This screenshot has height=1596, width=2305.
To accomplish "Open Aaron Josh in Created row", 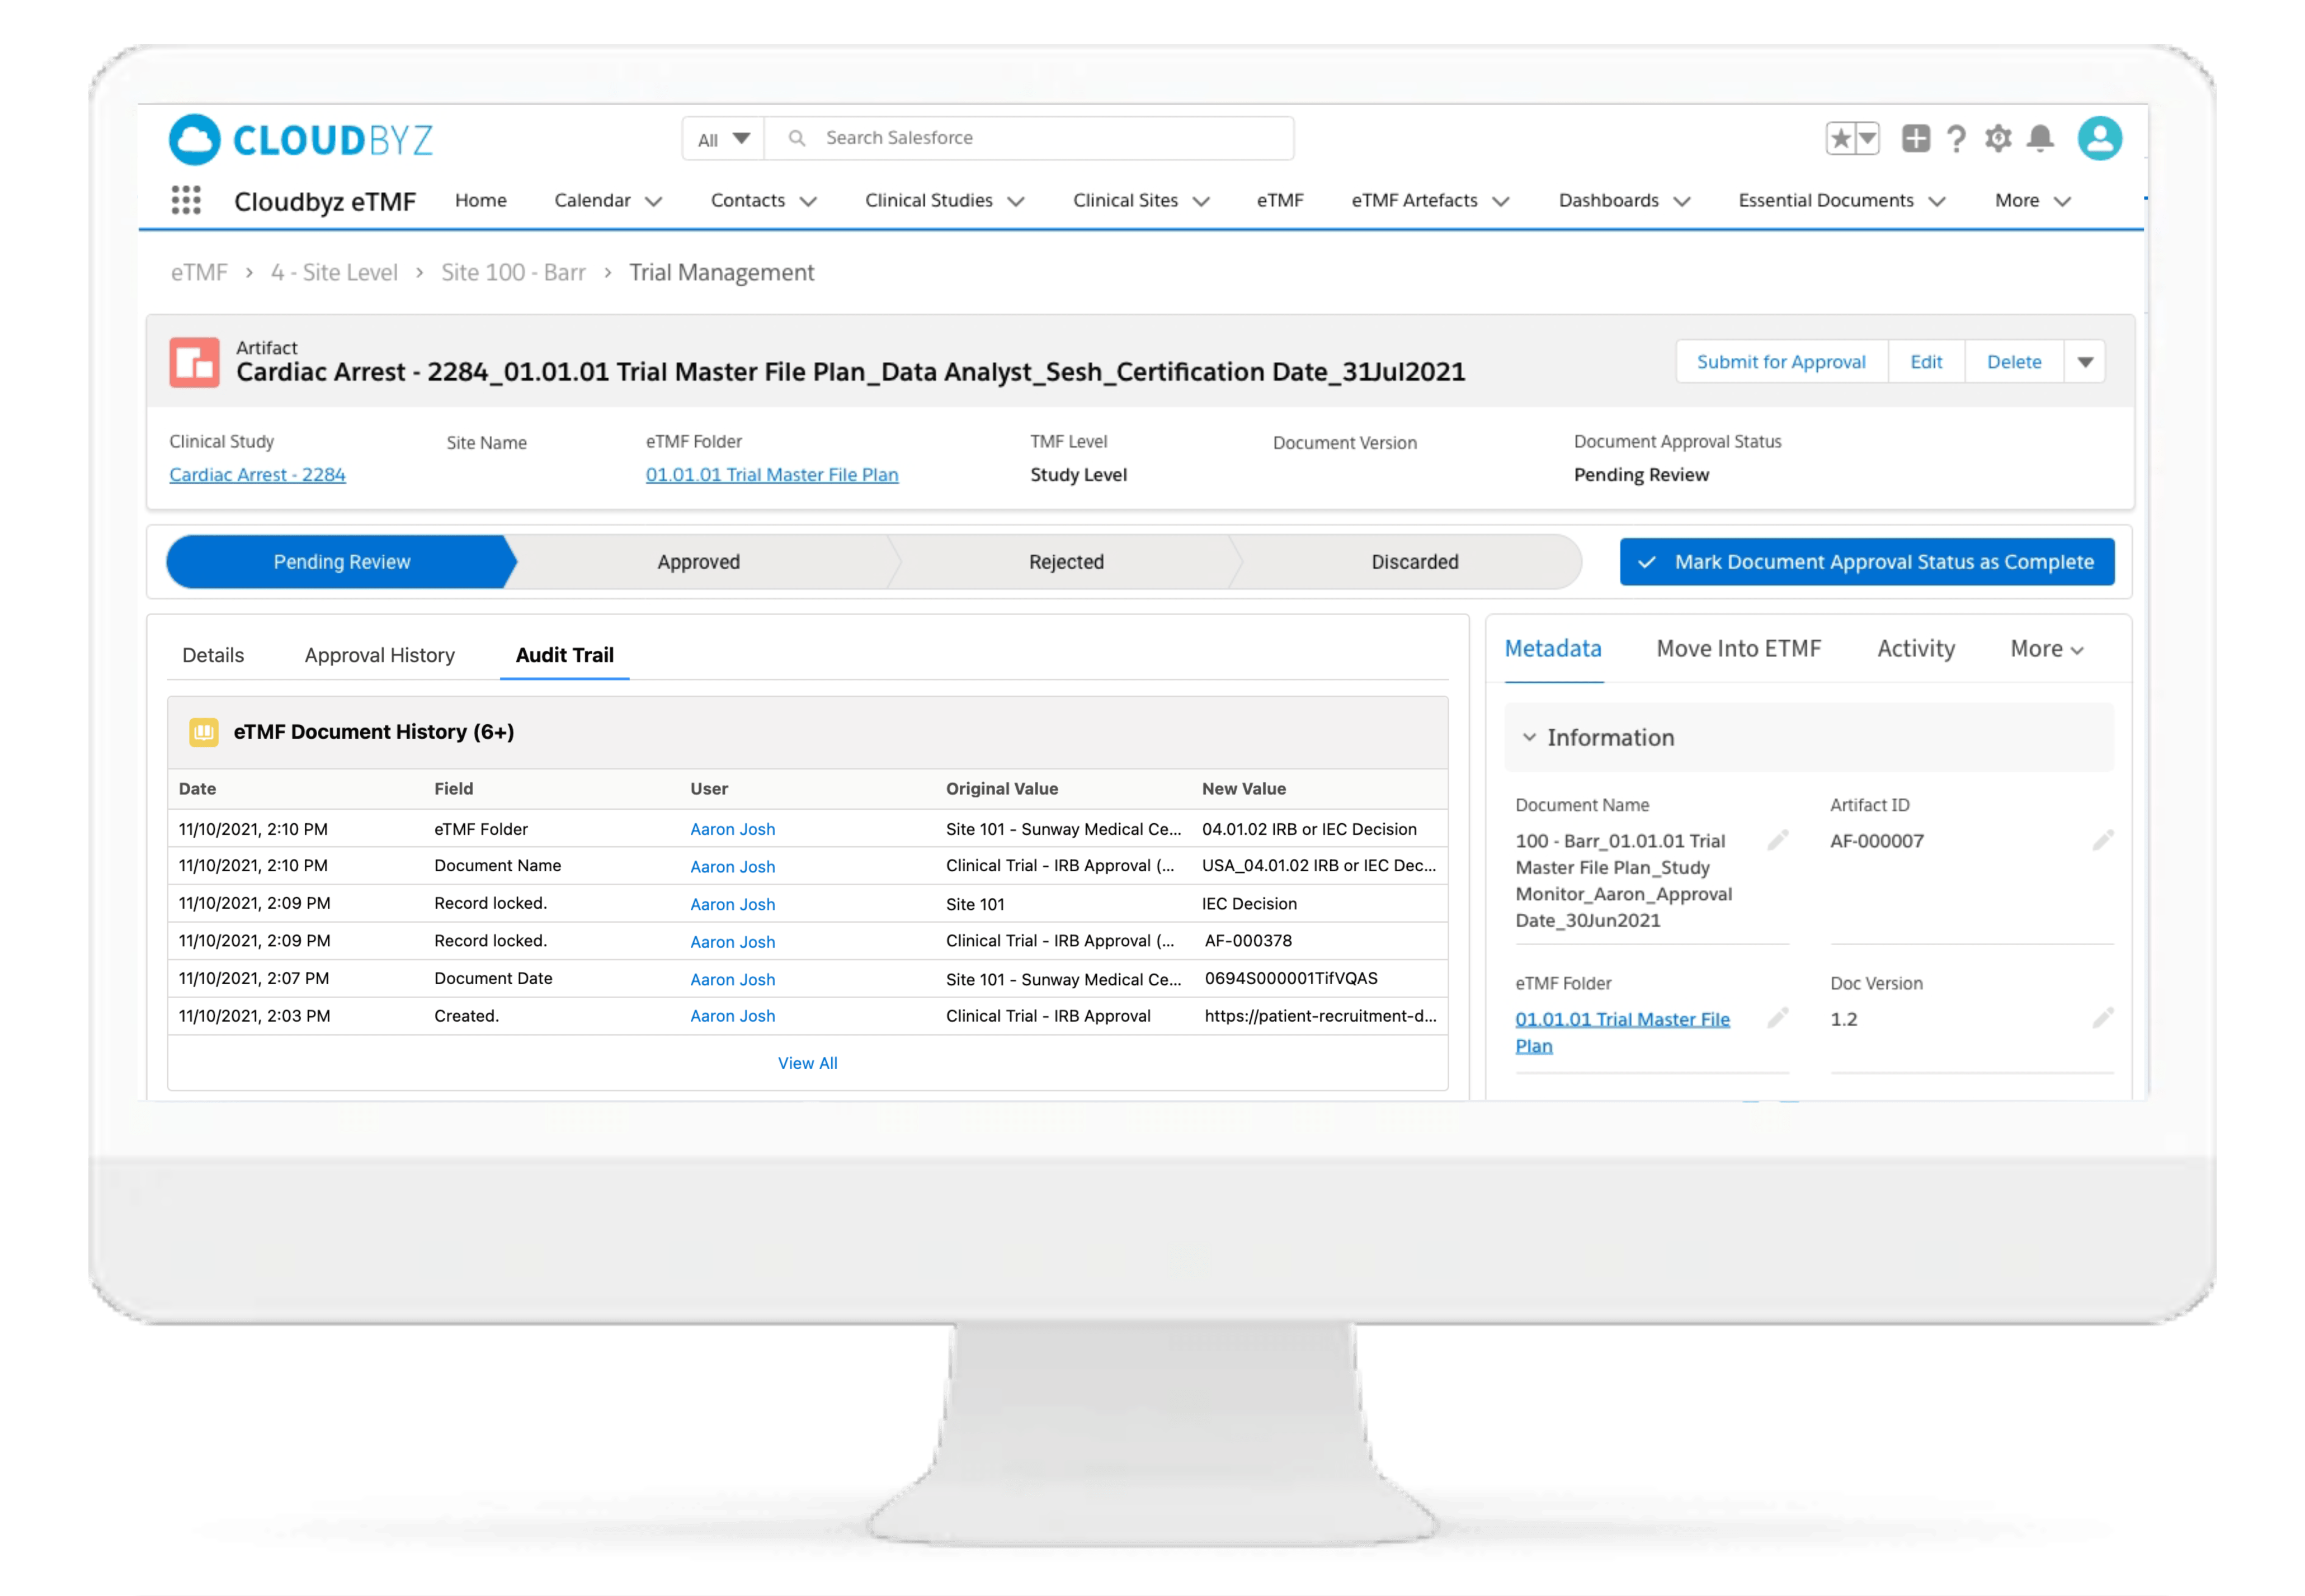I will [733, 1016].
